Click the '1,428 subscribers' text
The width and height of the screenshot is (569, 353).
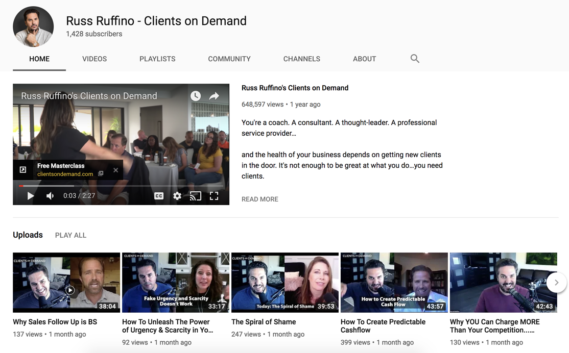pyautogui.click(x=94, y=34)
